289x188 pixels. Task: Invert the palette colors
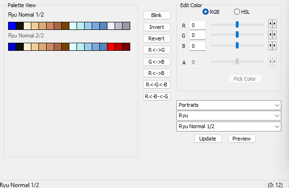(157, 27)
